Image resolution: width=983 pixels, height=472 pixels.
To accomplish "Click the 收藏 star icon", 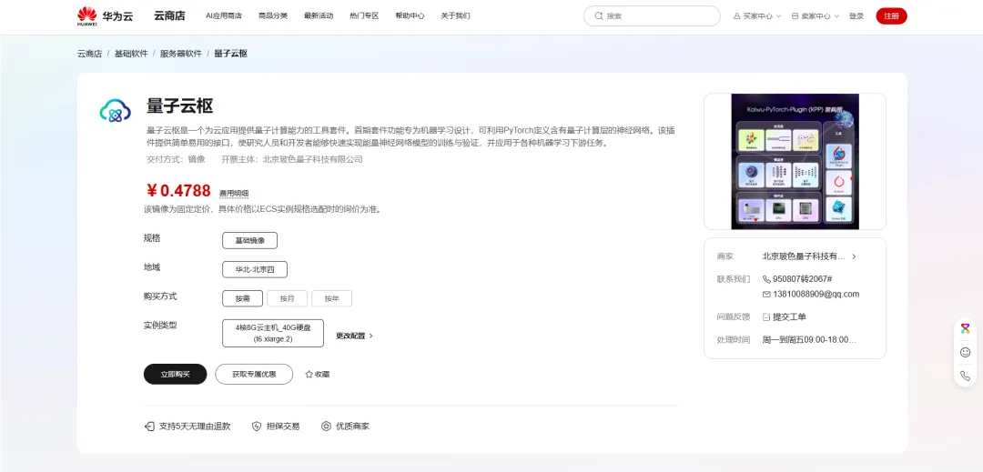I will [x=309, y=374].
